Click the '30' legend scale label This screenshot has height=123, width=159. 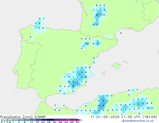(x=54, y=122)
